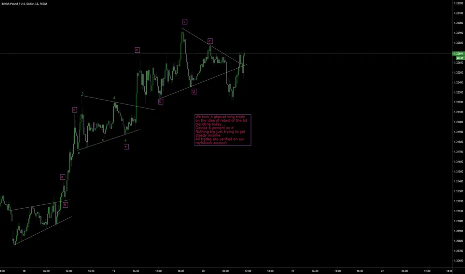Click price axis label 1.20700
This screenshot has width=465, height=274.
(x=459, y=251)
